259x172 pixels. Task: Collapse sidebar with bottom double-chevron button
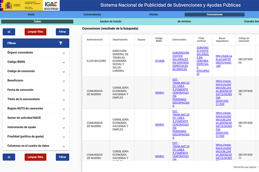click(9, 157)
